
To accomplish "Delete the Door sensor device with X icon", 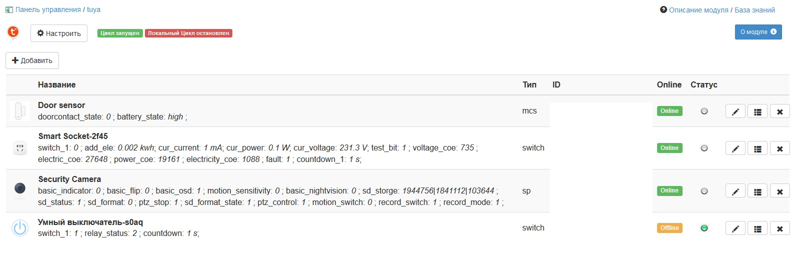I will click(780, 111).
